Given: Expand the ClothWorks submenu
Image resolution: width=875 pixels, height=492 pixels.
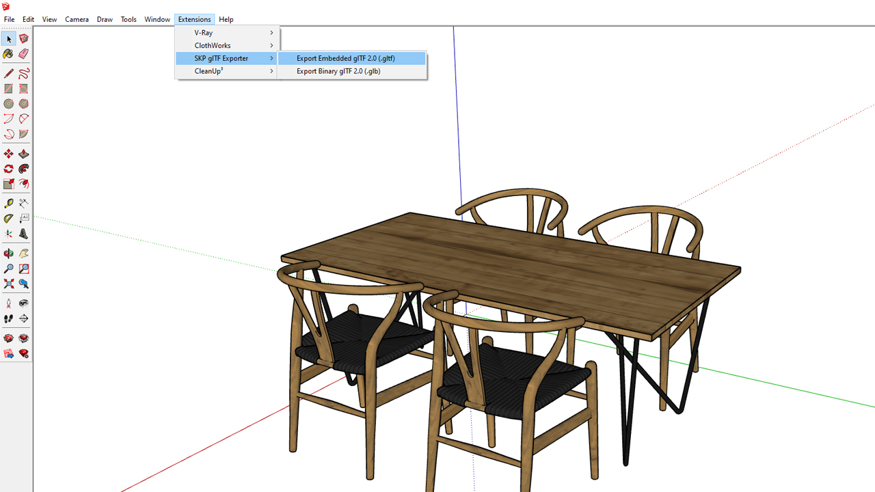Looking at the screenshot, I should (227, 46).
